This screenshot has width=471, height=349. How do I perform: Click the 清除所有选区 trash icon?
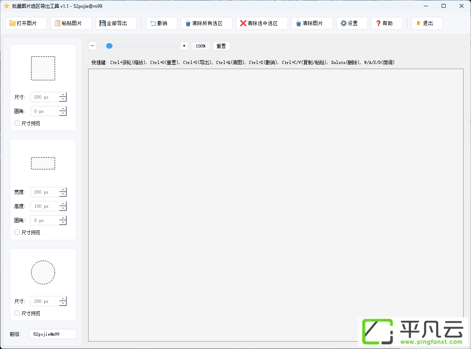[x=188, y=23]
